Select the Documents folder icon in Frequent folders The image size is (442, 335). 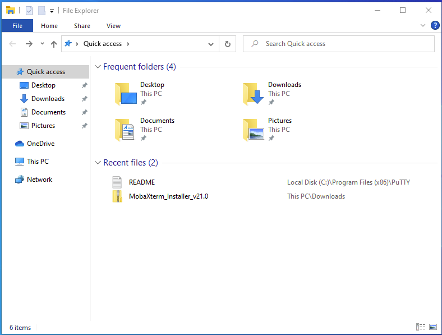(125, 130)
